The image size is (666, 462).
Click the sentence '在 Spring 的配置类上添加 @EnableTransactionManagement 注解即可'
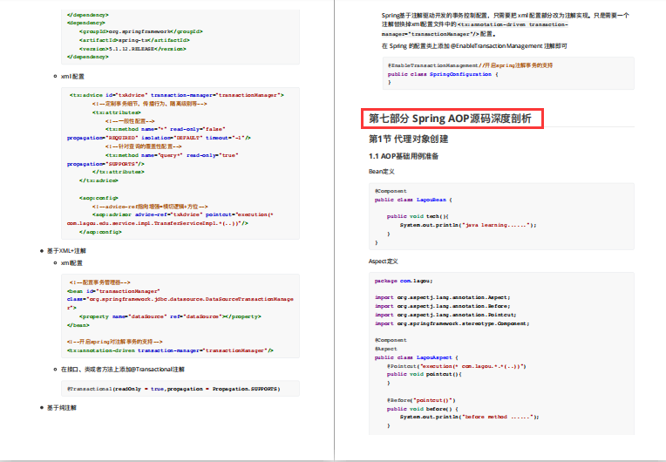point(474,46)
